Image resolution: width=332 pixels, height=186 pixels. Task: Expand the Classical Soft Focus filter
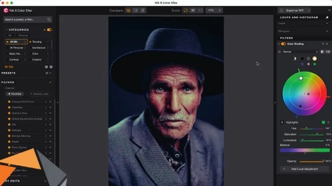(x=50, y=102)
